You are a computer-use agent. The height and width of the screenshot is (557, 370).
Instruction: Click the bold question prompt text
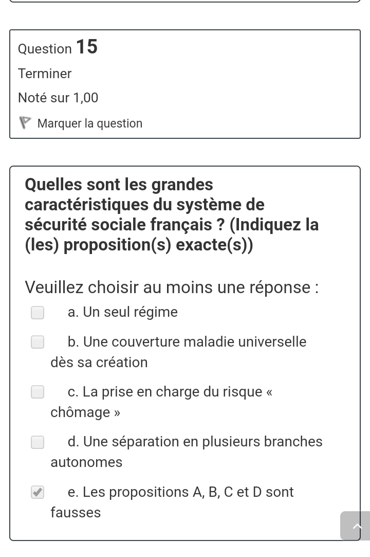pos(172,215)
